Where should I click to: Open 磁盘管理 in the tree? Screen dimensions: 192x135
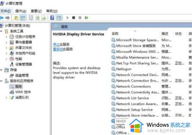[22, 75]
